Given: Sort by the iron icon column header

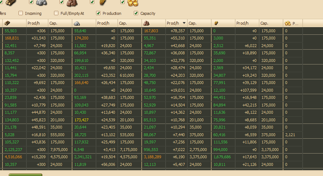Looking at the screenshot, I should (x=147, y=23).
